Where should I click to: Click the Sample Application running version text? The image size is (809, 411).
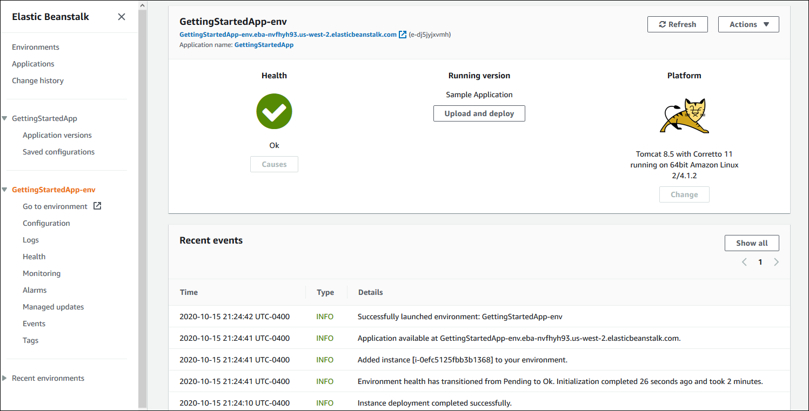479,95
